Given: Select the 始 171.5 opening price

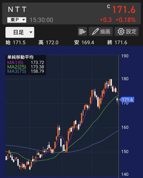Looking at the screenshot, I should [x=15, y=43].
